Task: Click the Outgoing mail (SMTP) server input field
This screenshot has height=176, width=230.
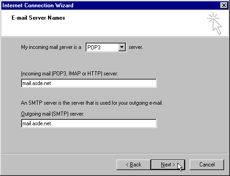Action: [x=89, y=123]
